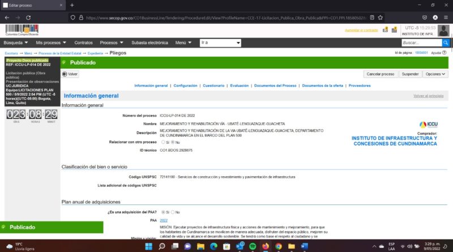Screen dimensions: 453x252
Task: Open the 'Ir a' combo box
Action: pyautogui.click(x=220, y=42)
